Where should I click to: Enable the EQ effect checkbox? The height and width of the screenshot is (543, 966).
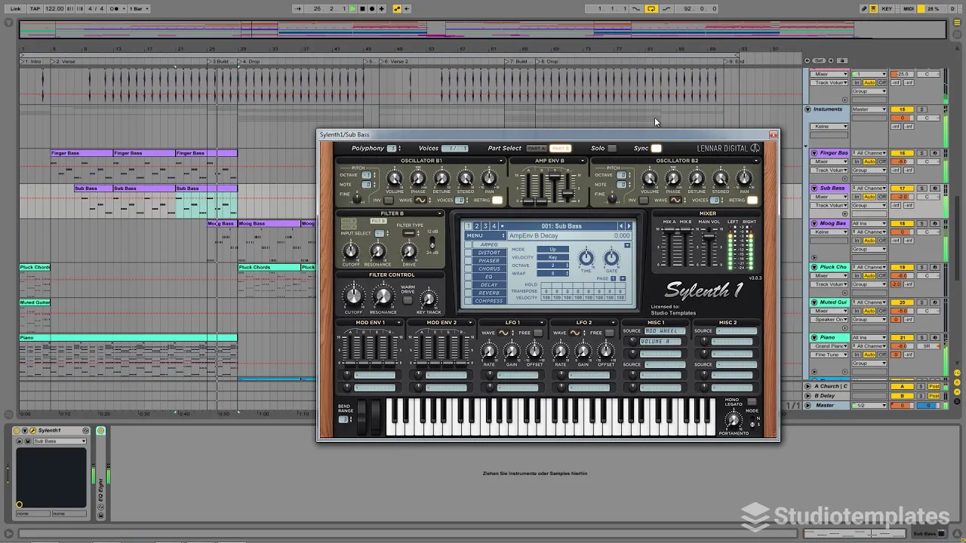469,277
